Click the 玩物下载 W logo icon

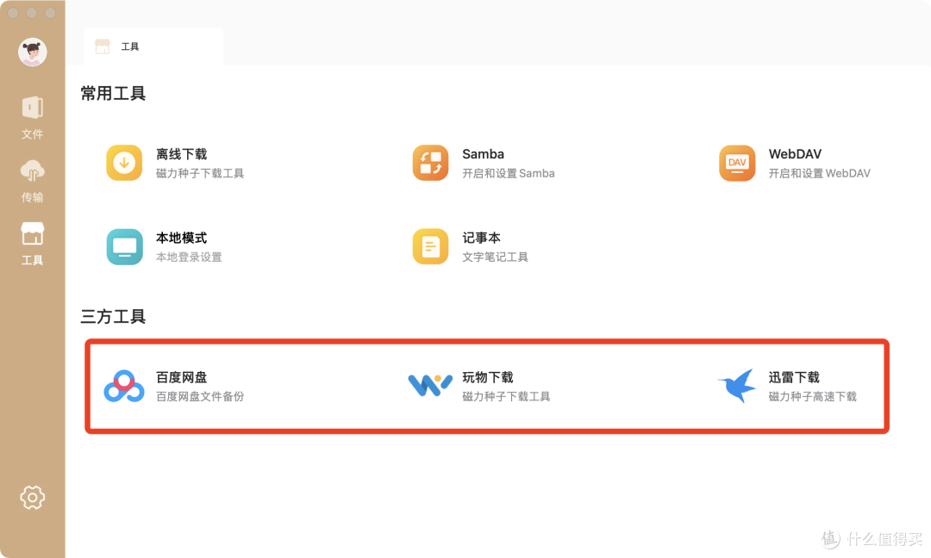pyautogui.click(x=430, y=386)
